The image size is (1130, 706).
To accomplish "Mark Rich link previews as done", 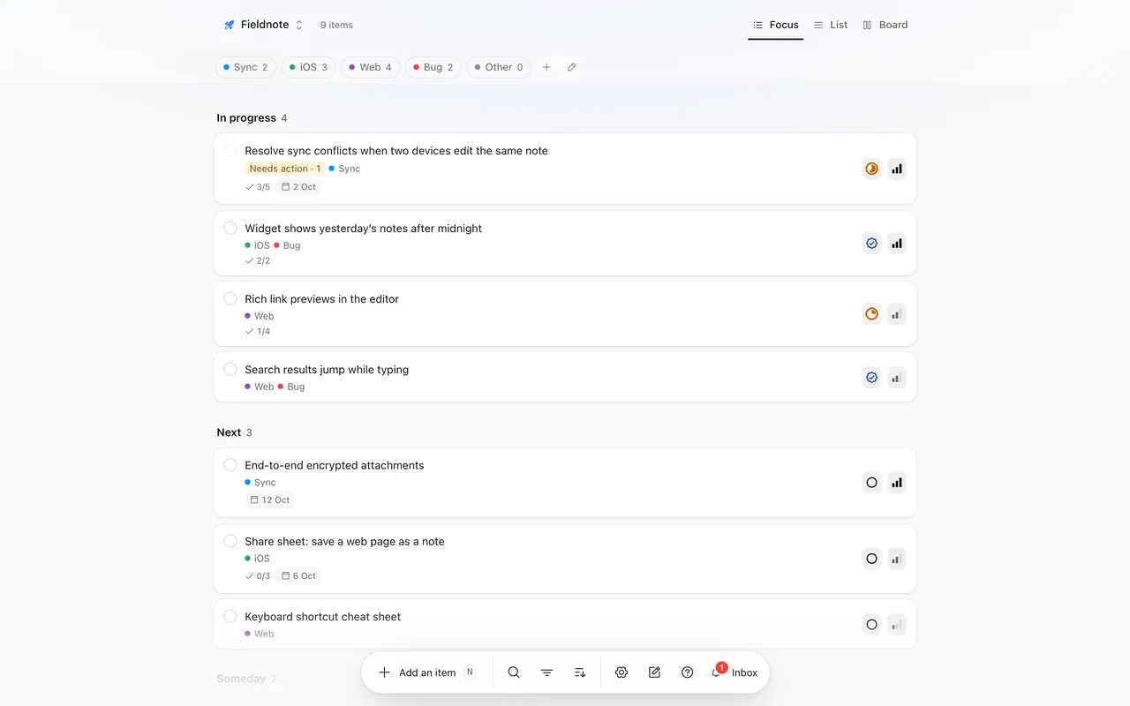I will 230,298.
